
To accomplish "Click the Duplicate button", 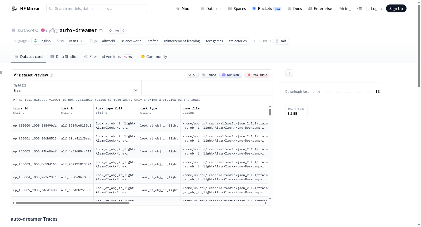I will 231,75.
